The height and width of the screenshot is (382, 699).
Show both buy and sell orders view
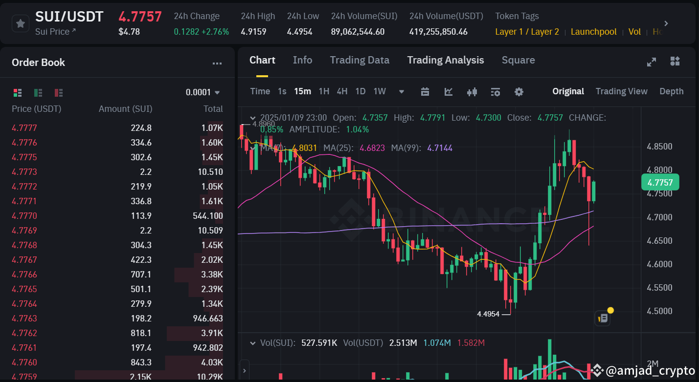[x=18, y=93]
